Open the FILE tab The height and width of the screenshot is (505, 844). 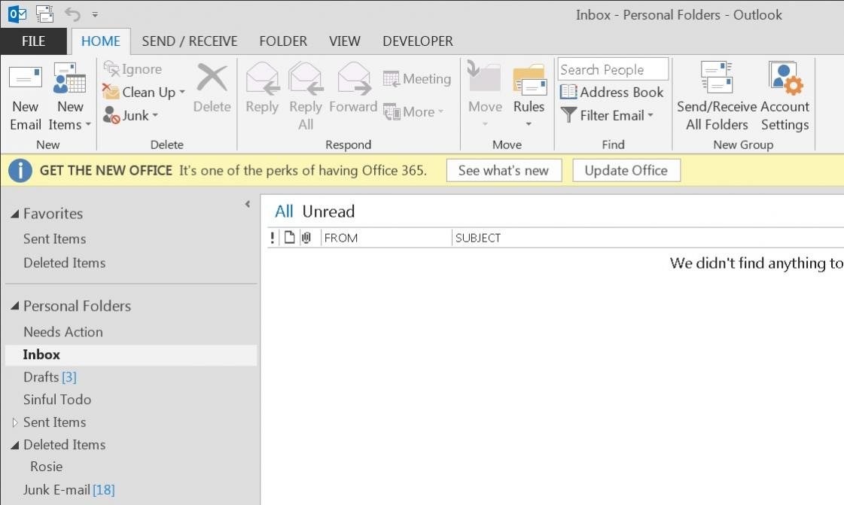pos(33,41)
